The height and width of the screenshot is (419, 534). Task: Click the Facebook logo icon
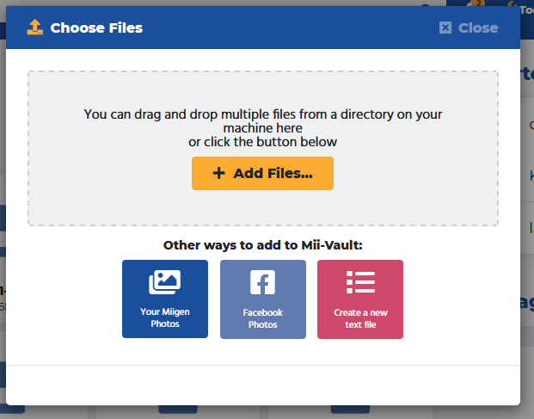262,282
